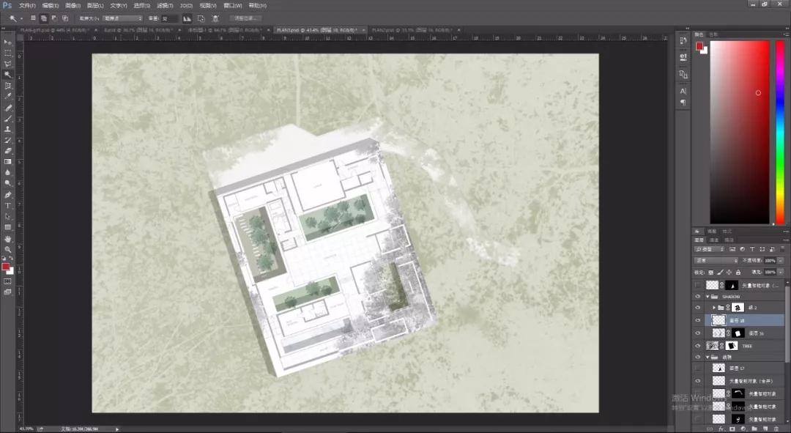
Task: Add a layer mask from panel bottom
Action: [732, 429]
